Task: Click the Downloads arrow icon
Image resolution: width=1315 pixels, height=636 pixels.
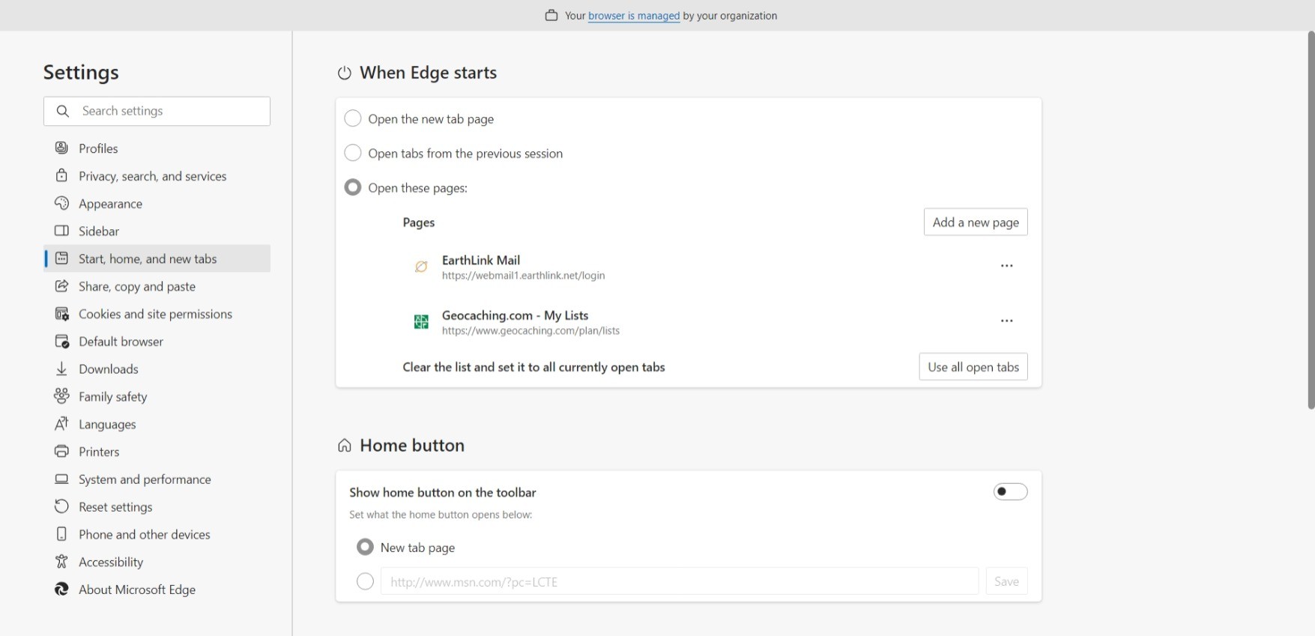Action: pos(61,369)
